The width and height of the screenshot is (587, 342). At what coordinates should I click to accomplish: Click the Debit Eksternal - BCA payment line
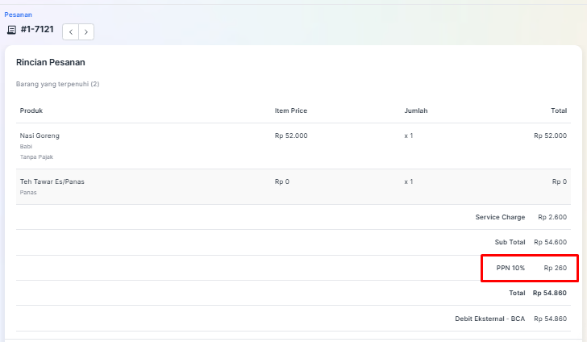(490, 319)
